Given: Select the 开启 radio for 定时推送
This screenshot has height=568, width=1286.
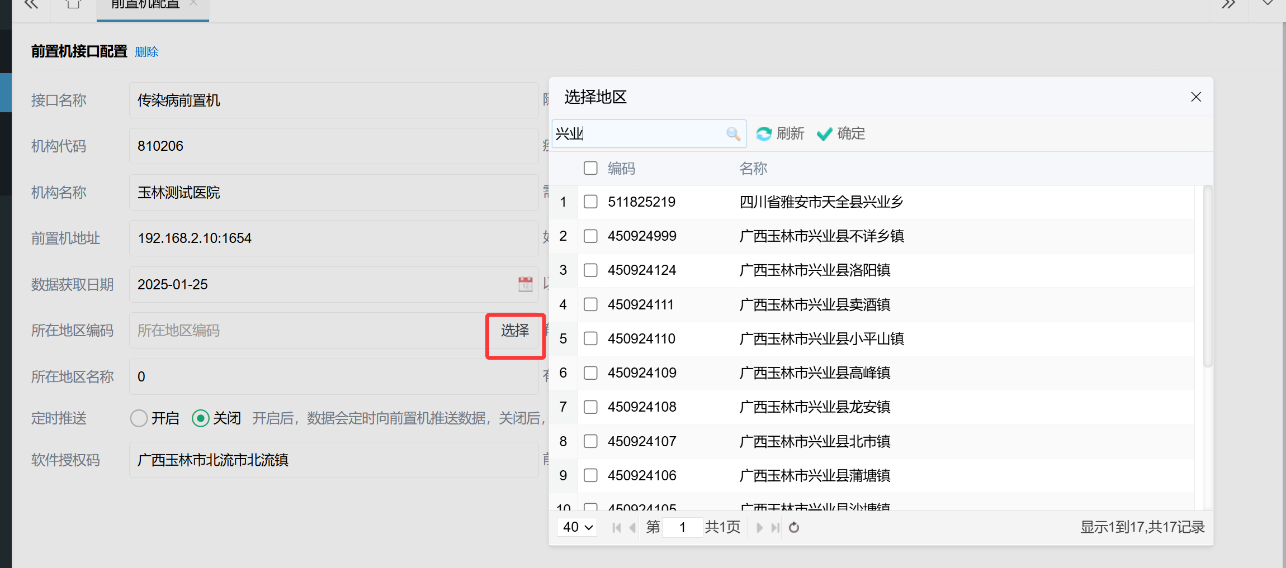Looking at the screenshot, I should (139, 418).
